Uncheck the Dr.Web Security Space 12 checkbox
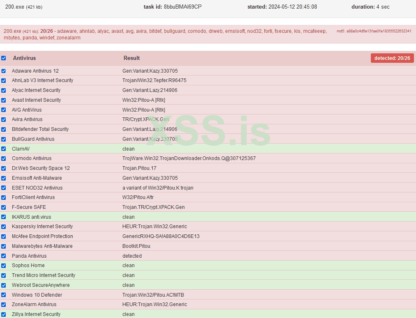Viewport: 416px width, 318px height. (3, 168)
